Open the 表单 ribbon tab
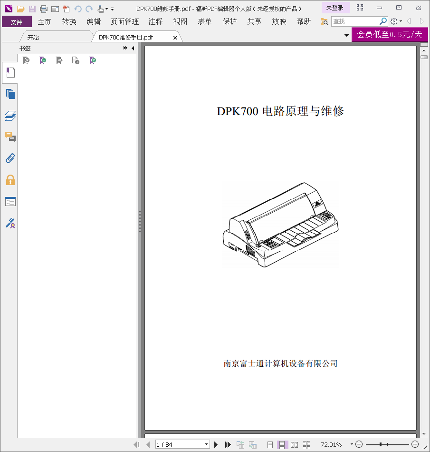Viewport: 430px width, 452px height. point(205,21)
